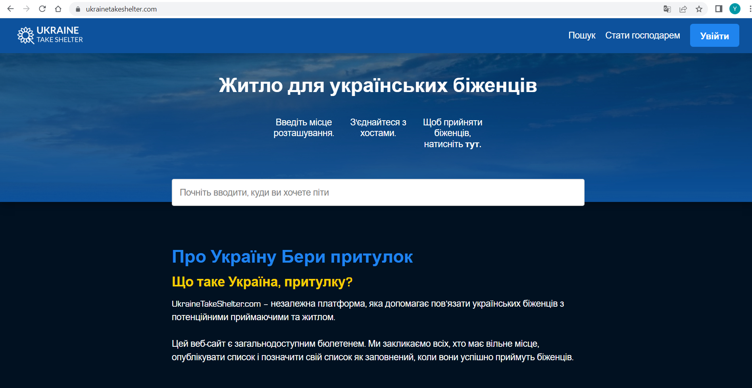This screenshot has width=752, height=388.
Task: Click the browser forward arrow
Action: pos(27,9)
